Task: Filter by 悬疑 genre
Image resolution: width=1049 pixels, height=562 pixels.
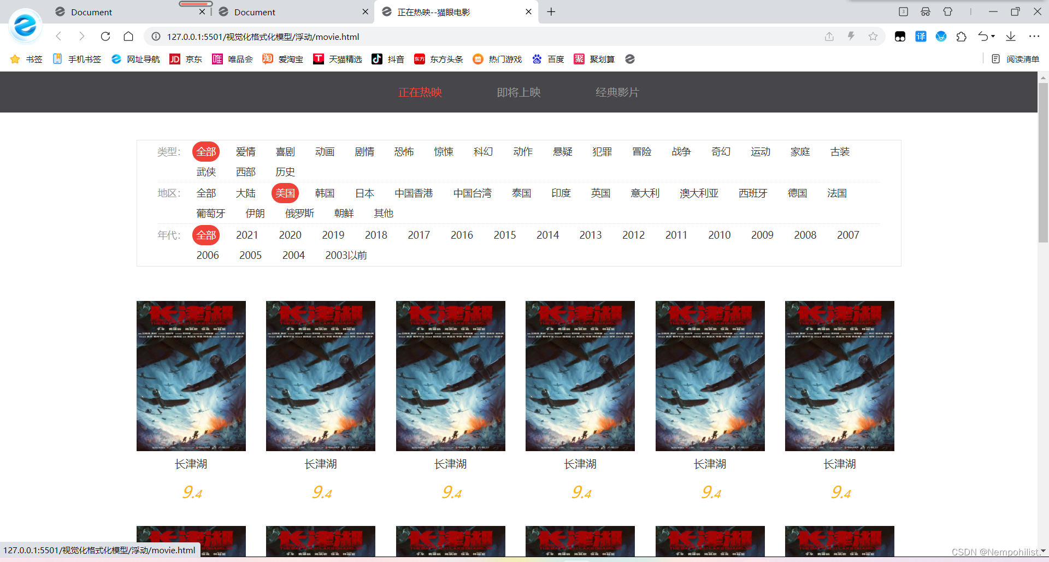Action: tap(562, 152)
